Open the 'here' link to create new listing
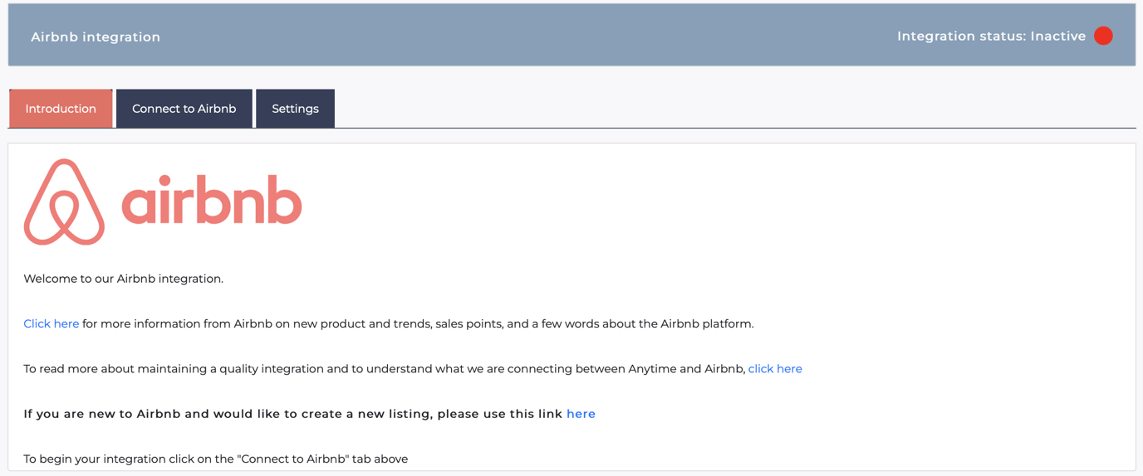Screen dimensions: 1143x476 pyautogui.click(x=581, y=414)
